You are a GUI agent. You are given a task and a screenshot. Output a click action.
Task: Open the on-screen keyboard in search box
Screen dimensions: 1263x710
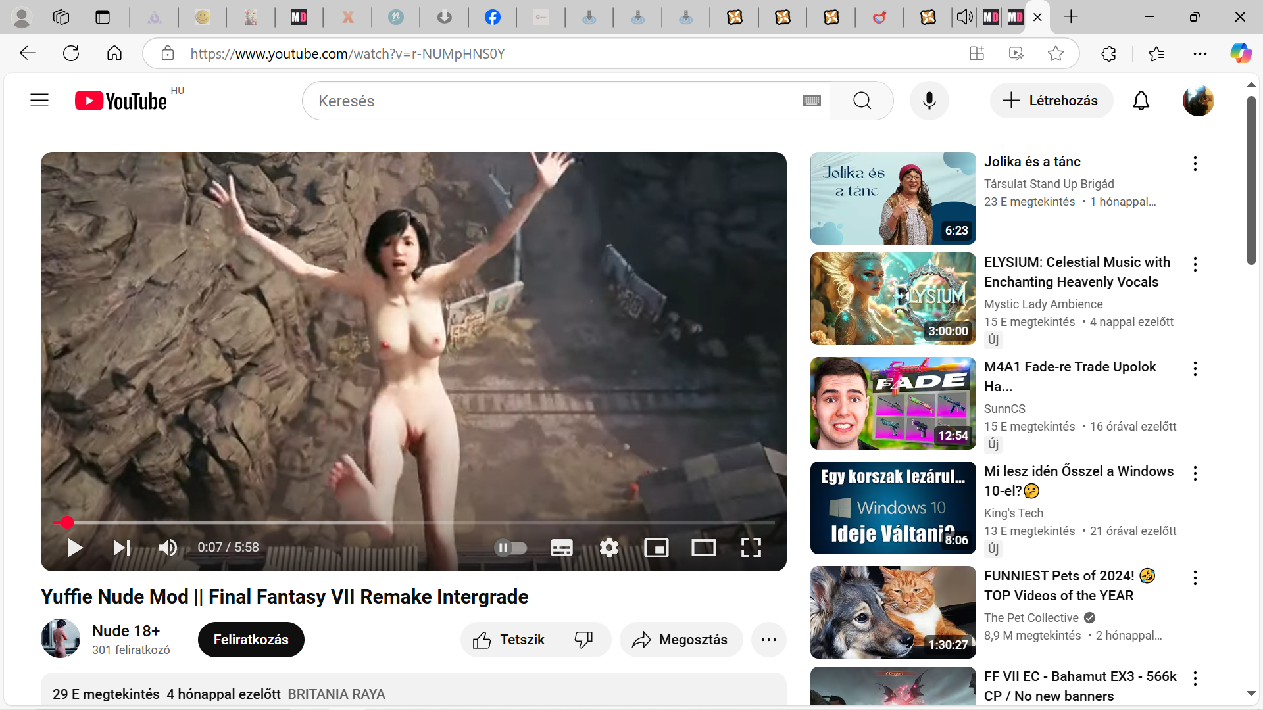(811, 101)
